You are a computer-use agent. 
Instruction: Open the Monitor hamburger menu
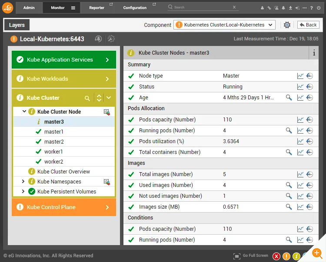click(x=73, y=8)
